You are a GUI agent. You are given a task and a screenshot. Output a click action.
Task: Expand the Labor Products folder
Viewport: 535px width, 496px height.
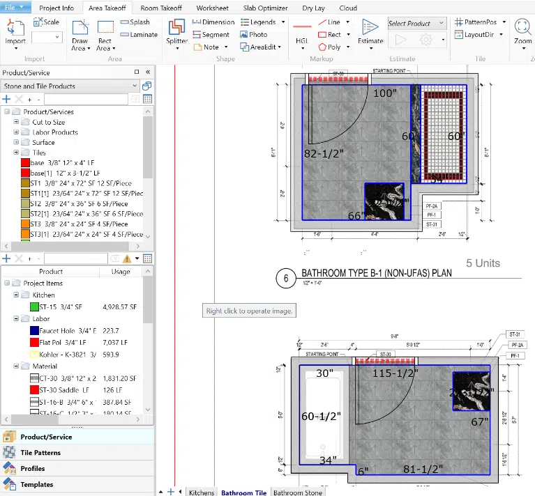coord(16,132)
